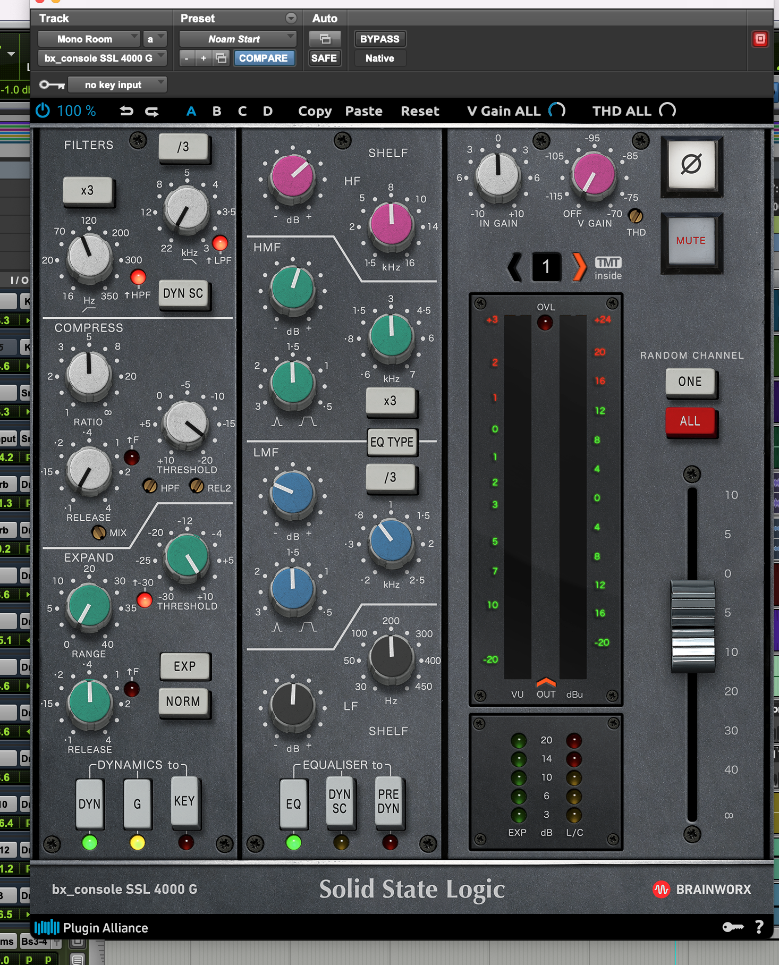779x965 pixels.
Task: Toggle the MUTE button
Action: pos(691,241)
